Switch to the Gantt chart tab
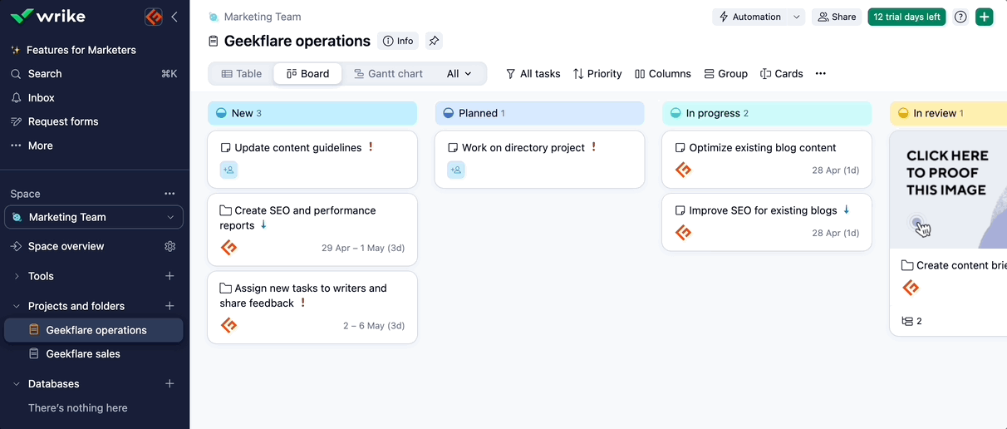 click(388, 74)
